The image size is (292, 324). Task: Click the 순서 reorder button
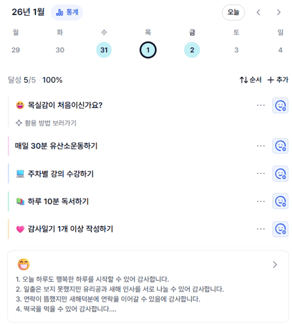250,80
